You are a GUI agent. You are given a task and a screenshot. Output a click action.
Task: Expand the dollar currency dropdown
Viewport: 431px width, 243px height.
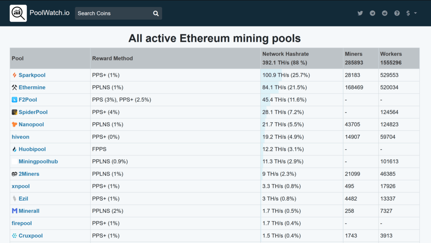[411, 13]
